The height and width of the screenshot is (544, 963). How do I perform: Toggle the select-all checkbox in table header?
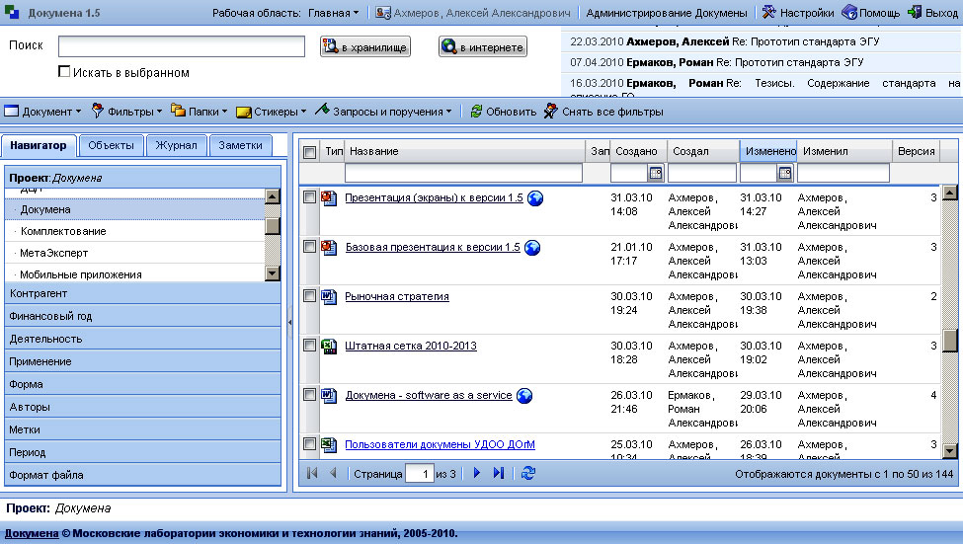[x=310, y=152]
